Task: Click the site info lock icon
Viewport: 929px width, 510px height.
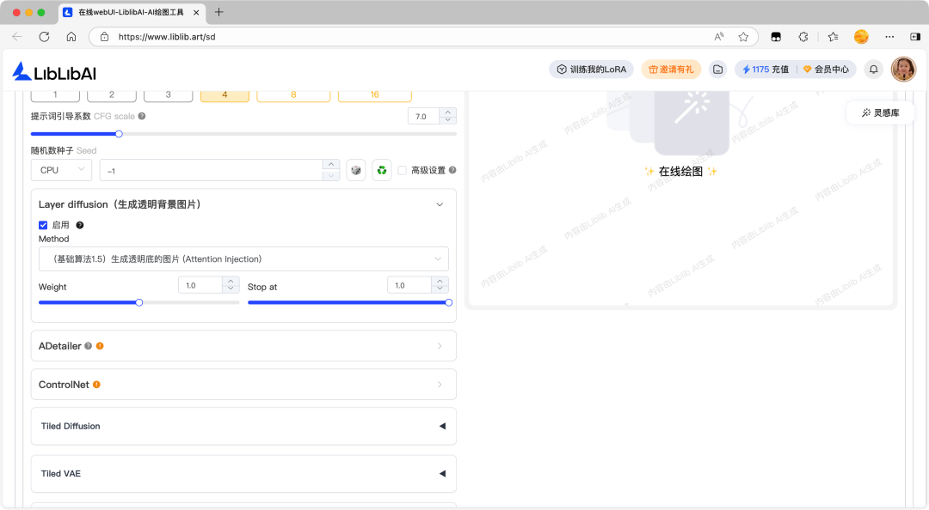Action: coord(104,37)
